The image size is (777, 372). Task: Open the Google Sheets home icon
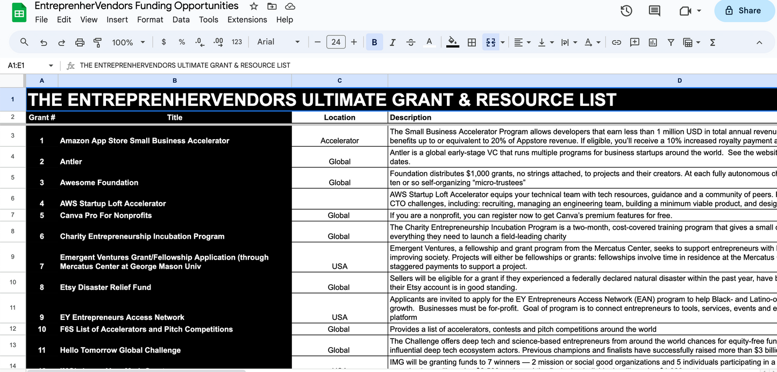point(19,13)
